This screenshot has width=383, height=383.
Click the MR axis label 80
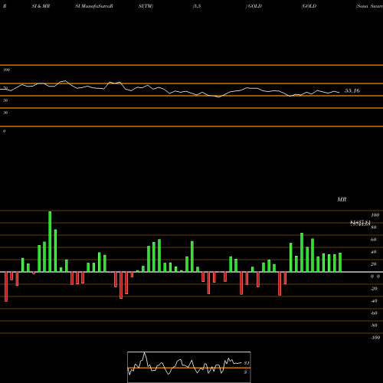(374, 228)
